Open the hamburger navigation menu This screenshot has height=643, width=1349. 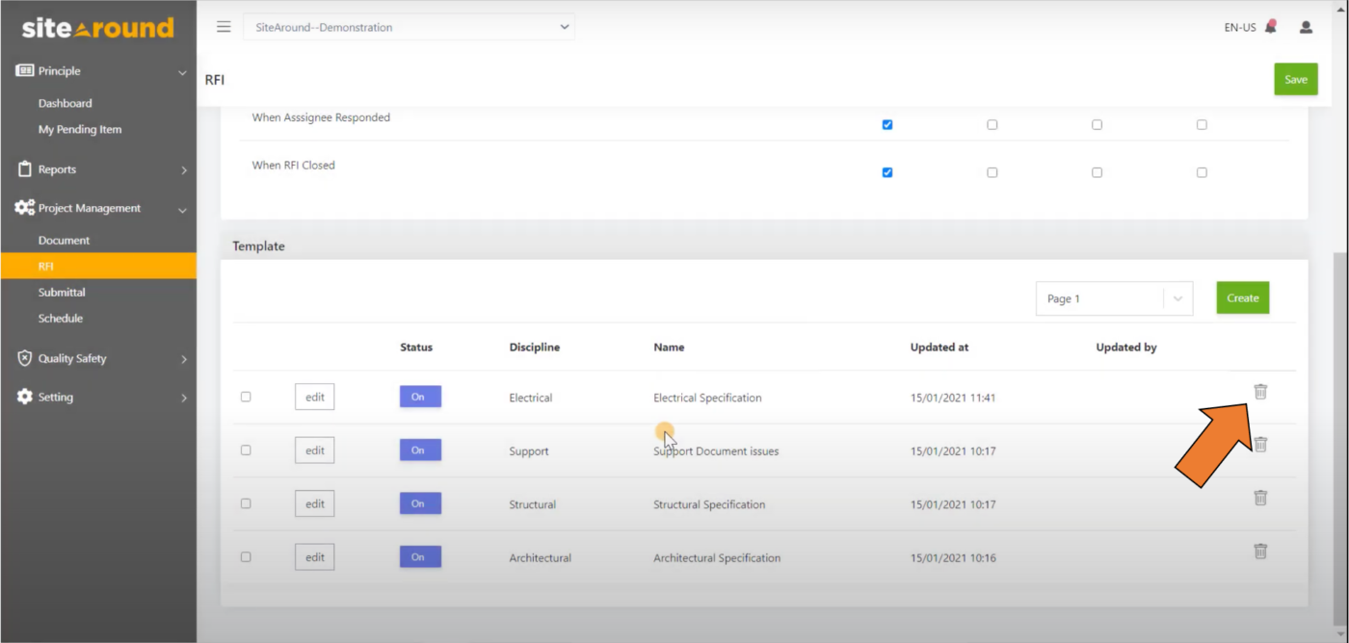223,26
